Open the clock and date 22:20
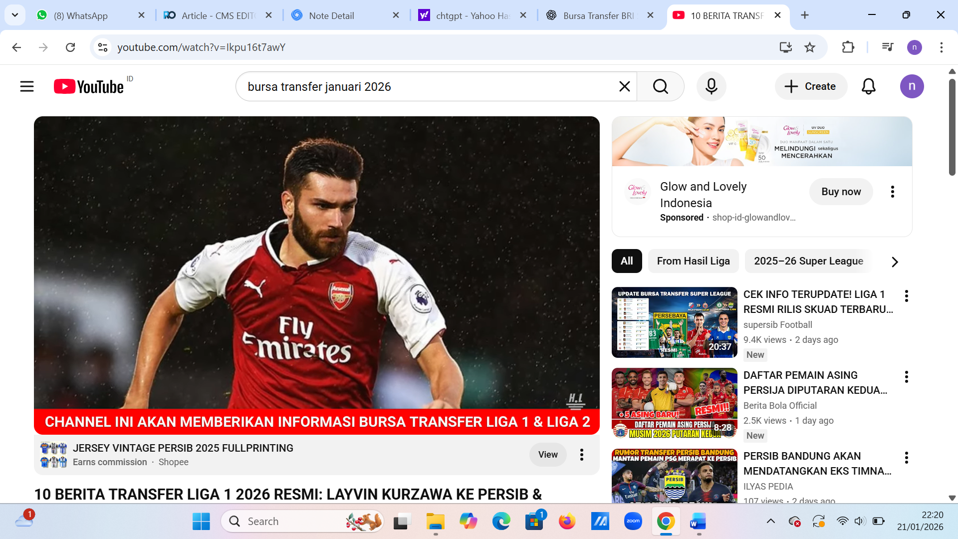Viewport: 958px width, 539px height. tap(920, 521)
